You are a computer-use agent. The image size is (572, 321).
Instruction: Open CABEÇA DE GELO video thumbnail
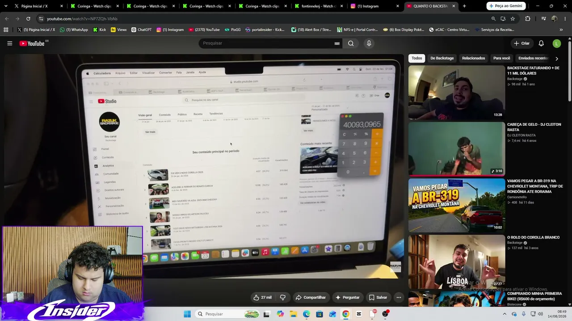[x=456, y=149]
